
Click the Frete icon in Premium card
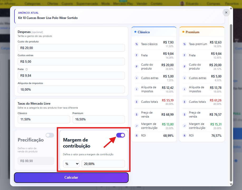pyautogui.click(x=185, y=55)
